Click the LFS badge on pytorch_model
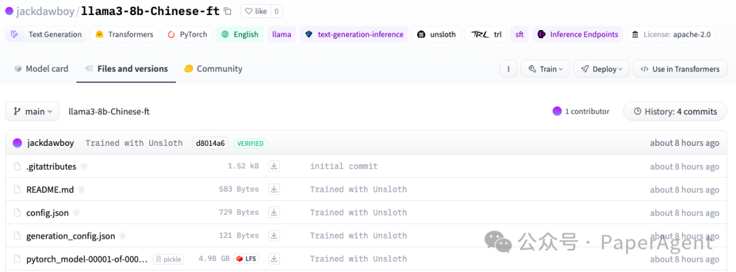 [247, 259]
